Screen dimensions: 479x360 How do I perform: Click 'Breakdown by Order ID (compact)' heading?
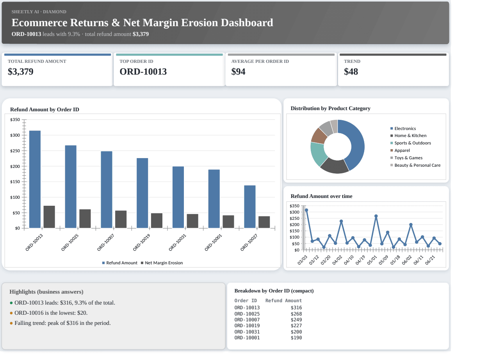pyautogui.click(x=274, y=291)
